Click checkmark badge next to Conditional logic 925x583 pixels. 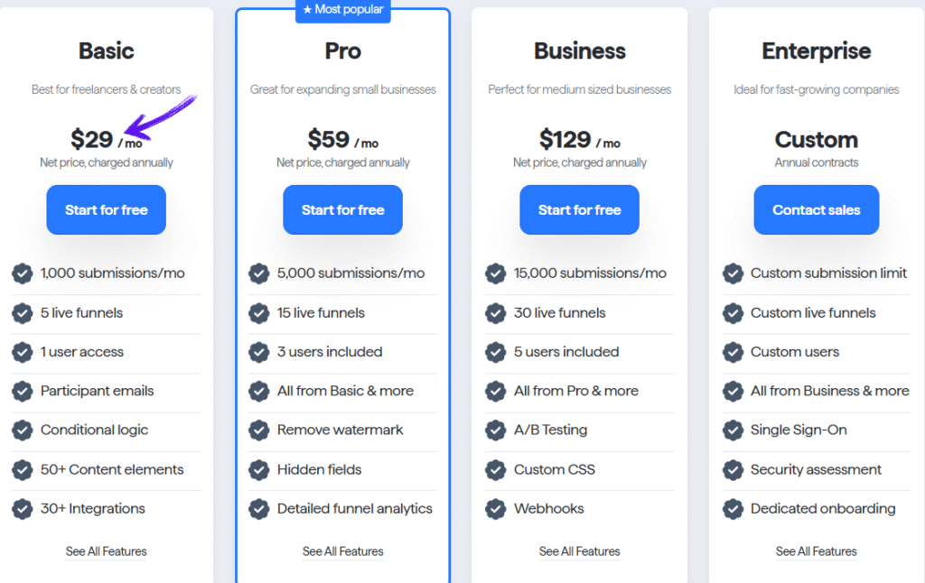pyautogui.click(x=23, y=430)
